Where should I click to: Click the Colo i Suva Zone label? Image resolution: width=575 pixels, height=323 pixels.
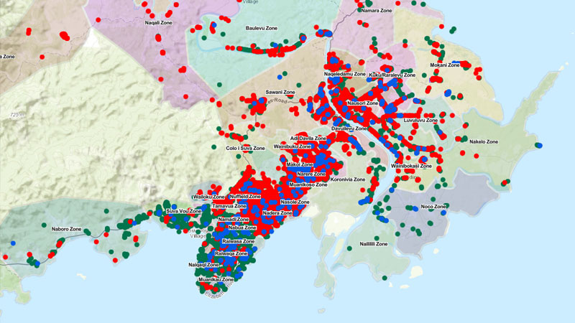(246, 148)
